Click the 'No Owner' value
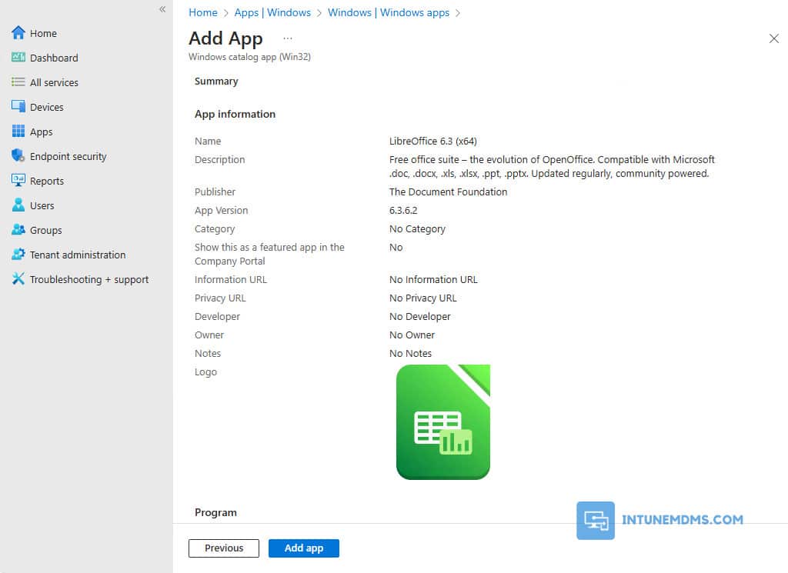Screen dimensions: 788x573 (x=412, y=335)
